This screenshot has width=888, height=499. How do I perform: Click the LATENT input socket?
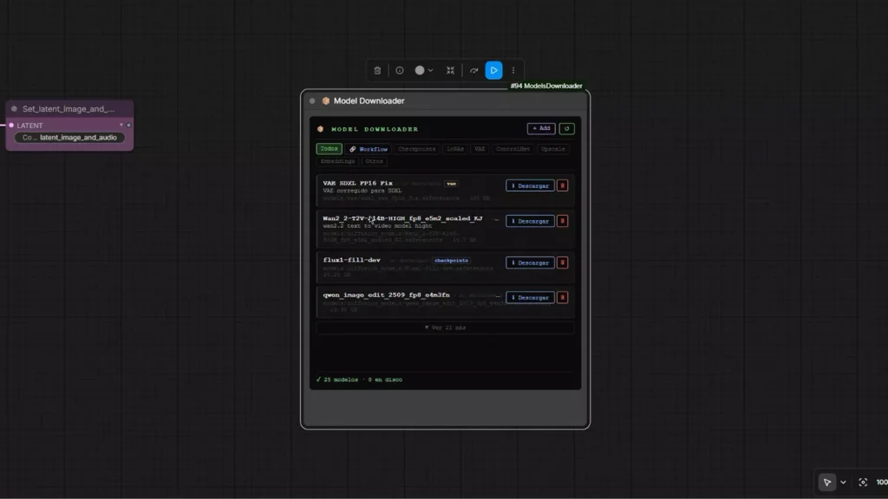click(x=10, y=125)
